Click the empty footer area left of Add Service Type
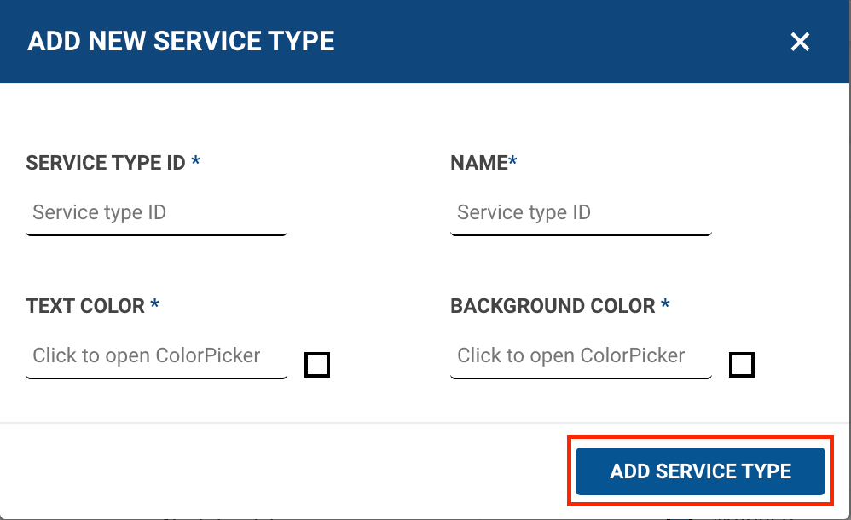The height and width of the screenshot is (520, 851). pyautogui.click(x=281, y=471)
